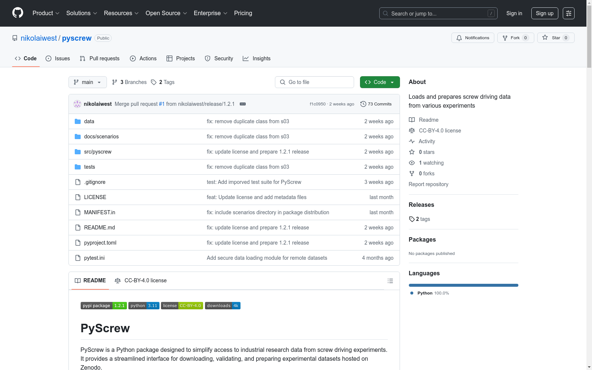Expand the Enterprise menu

point(211,13)
